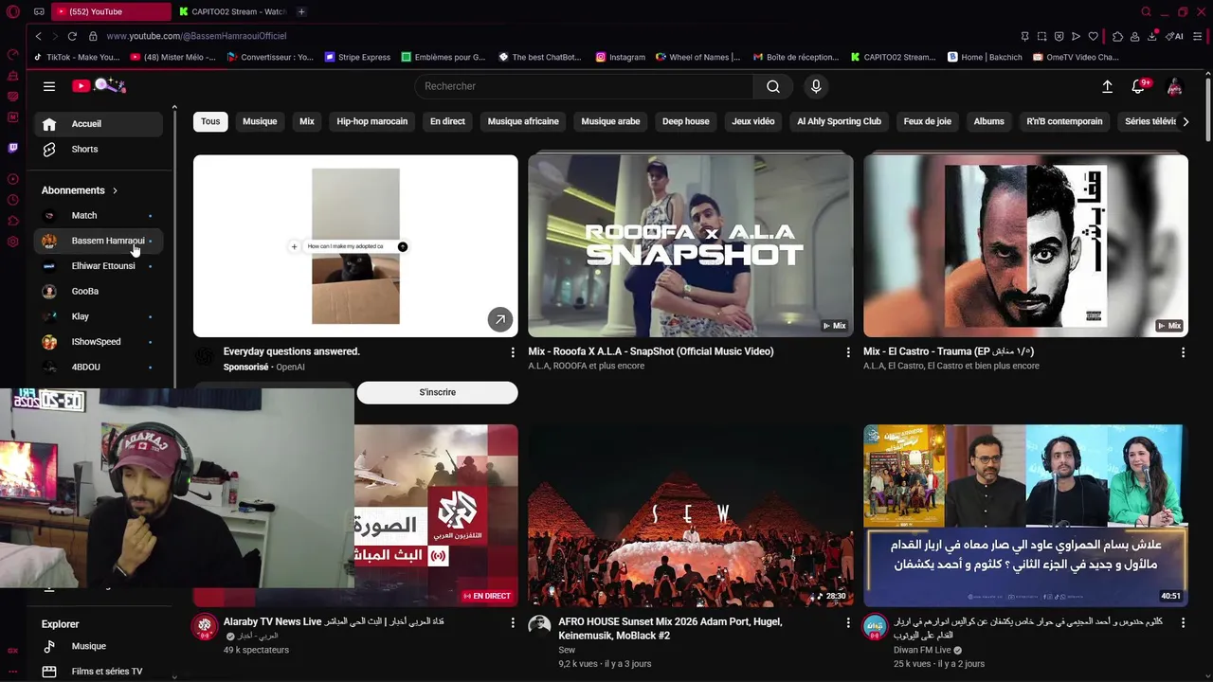Open options menu for Rooofa X A.L.A mix

coord(848,352)
